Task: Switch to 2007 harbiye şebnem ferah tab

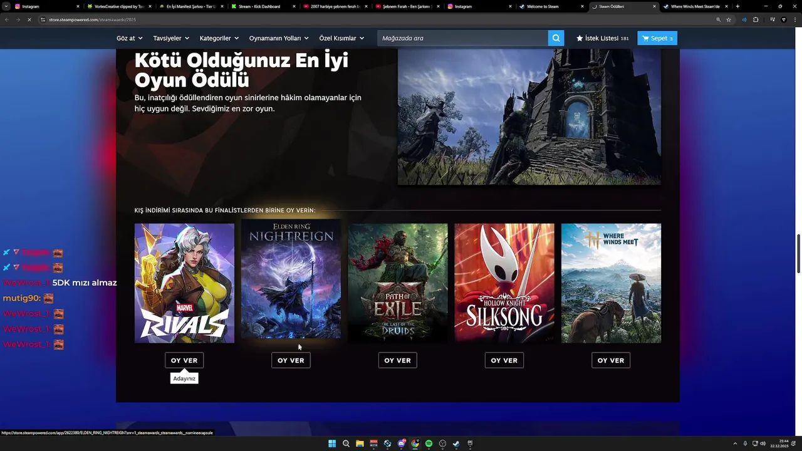Action: coord(335,6)
